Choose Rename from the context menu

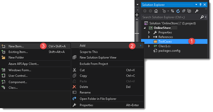85,92
